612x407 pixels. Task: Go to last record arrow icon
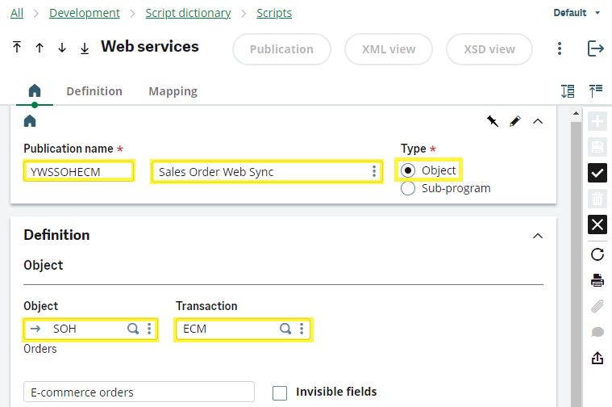coord(85,48)
